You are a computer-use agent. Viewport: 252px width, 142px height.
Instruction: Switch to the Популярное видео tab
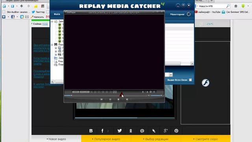106,139
